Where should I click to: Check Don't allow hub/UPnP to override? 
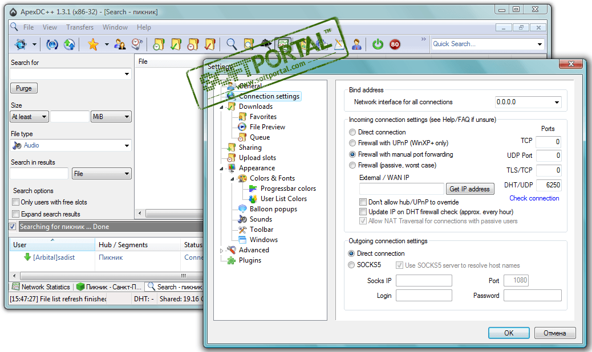(363, 202)
